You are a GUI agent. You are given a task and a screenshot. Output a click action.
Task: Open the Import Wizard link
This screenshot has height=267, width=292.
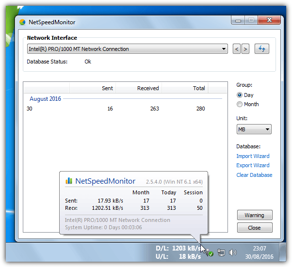pyautogui.click(x=253, y=156)
